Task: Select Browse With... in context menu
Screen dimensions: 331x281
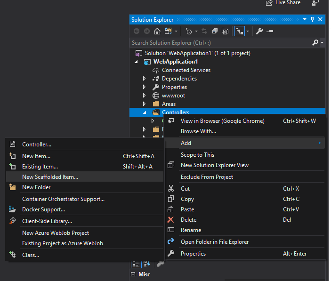Action: pos(245,131)
